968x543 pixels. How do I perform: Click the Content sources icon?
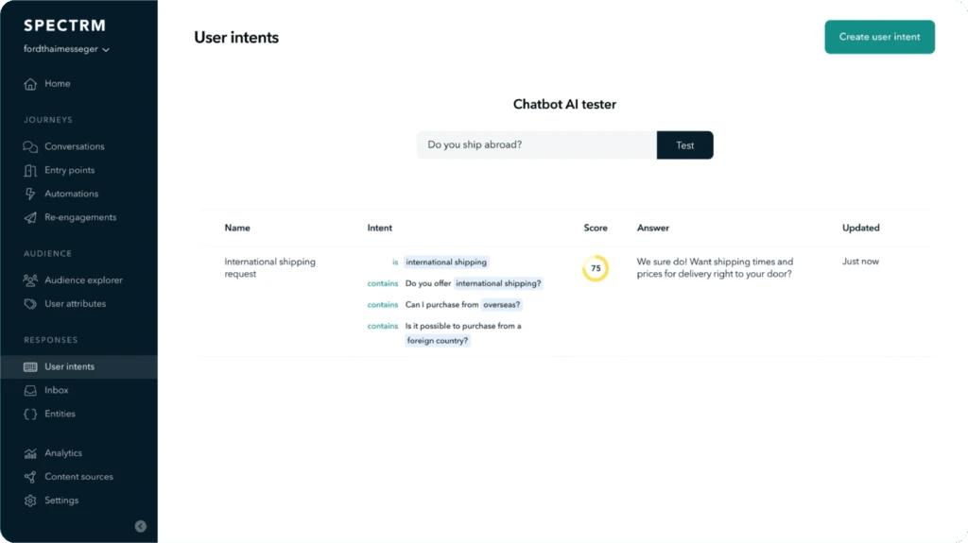30,477
